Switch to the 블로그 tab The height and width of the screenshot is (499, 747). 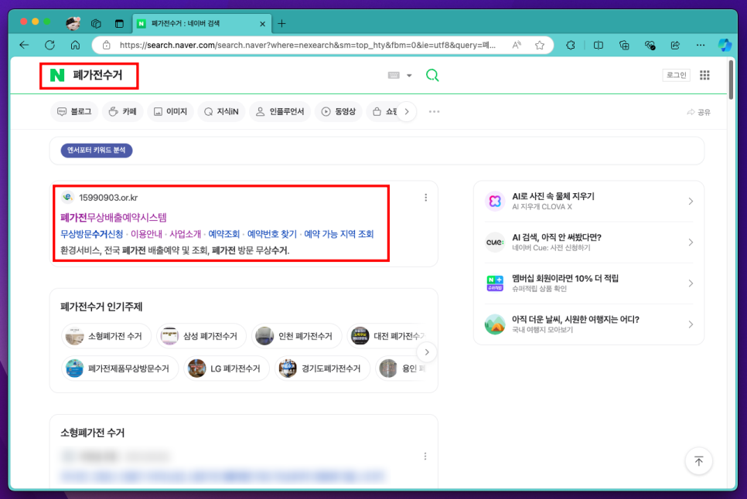pyautogui.click(x=74, y=111)
